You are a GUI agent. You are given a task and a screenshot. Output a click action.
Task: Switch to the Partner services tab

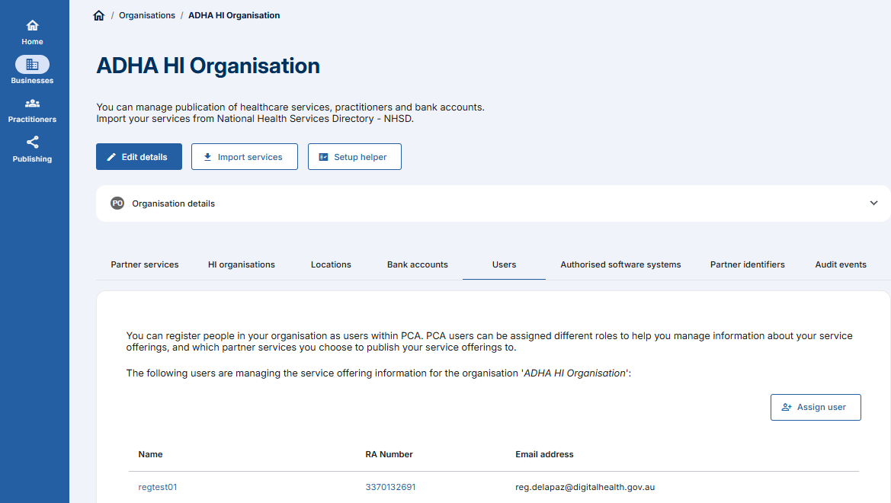point(144,265)
